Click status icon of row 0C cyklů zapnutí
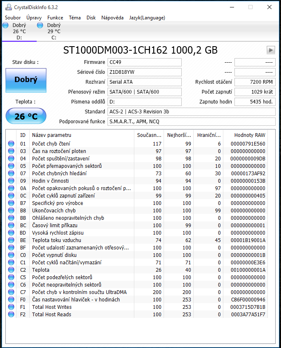281x348 pixels. (x=11, y=195)
